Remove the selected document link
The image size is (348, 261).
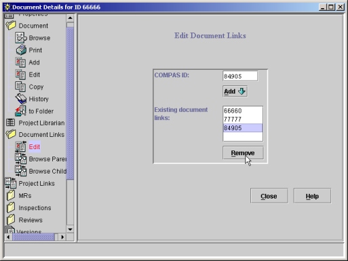click(243, 153)
